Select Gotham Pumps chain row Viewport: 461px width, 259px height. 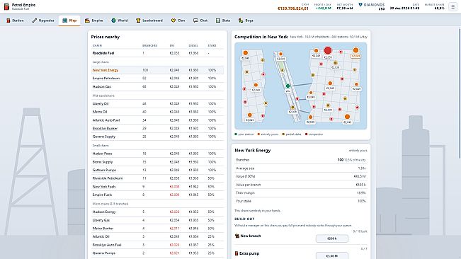pos(157,170)
